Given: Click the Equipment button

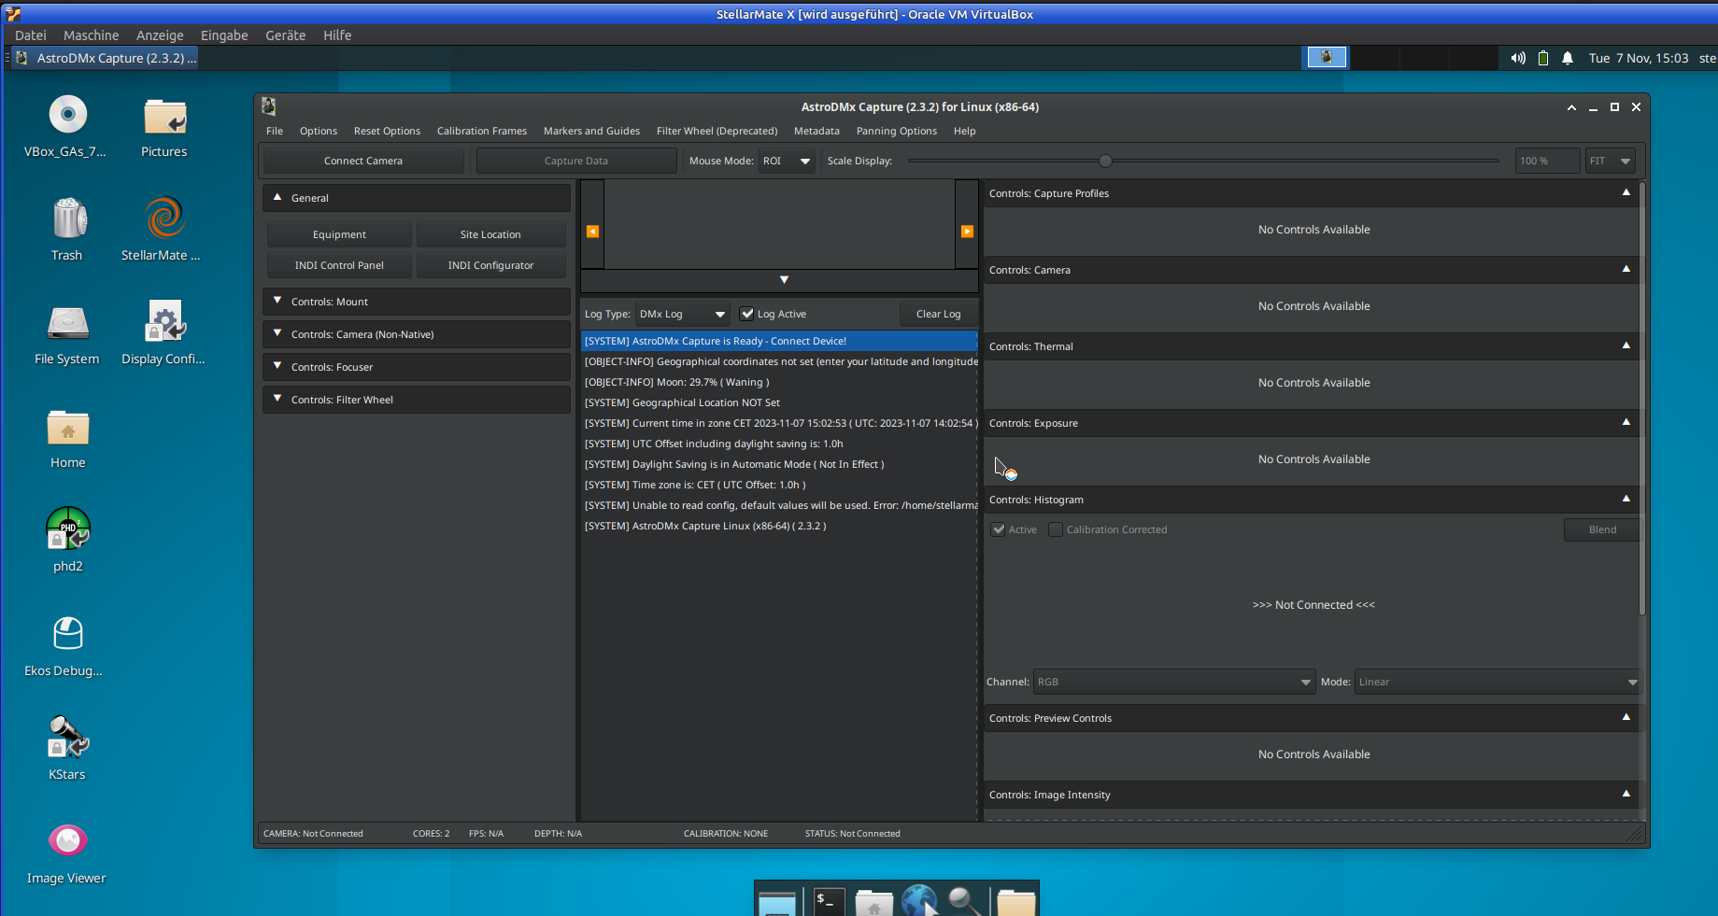Looking at the screenshot, I should 339,234.
